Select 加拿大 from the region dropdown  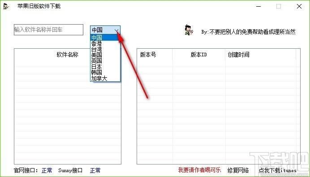coord(105,78)
